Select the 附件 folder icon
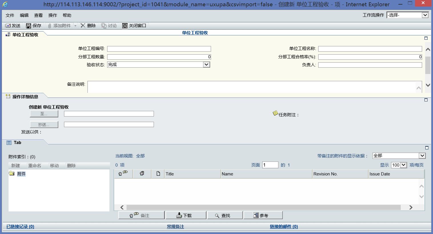This screenshot has width=433, height=234. 11,174
